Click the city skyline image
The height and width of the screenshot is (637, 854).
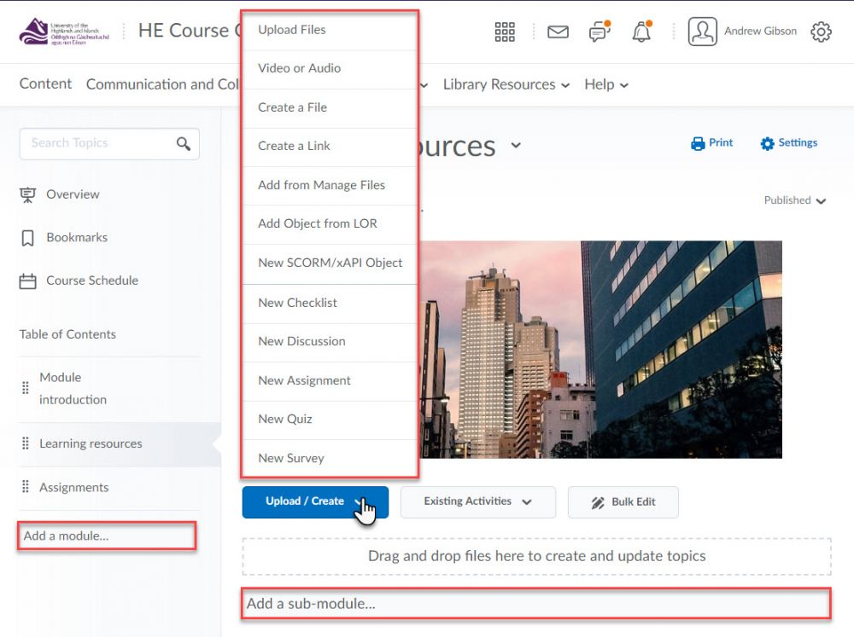(600, 350)
